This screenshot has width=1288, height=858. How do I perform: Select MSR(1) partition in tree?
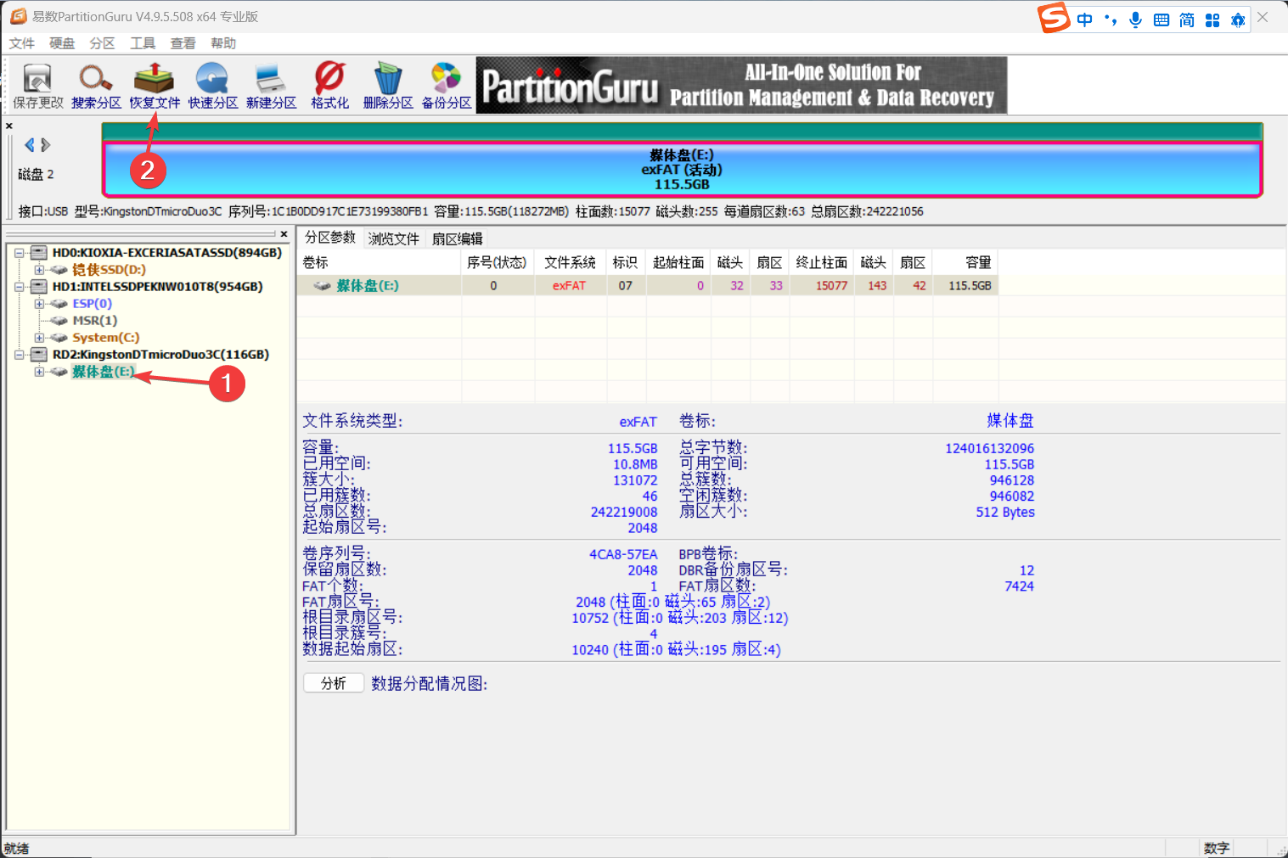coord(94,321)
